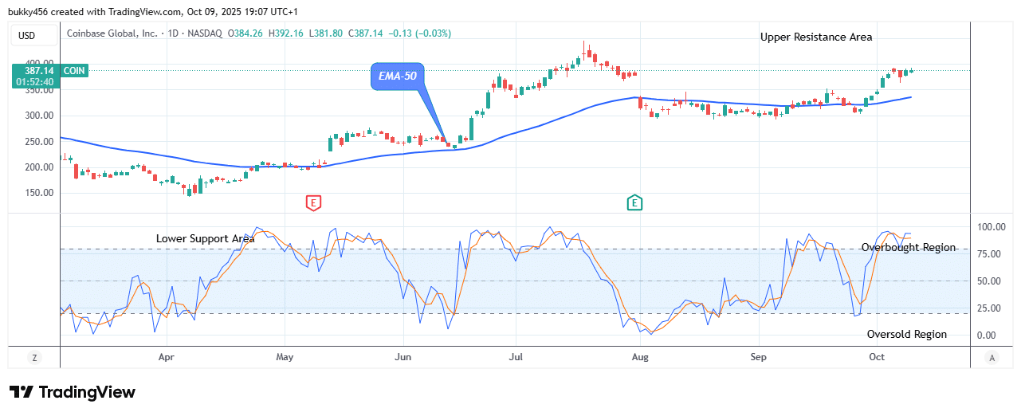Click the Z timezone button

(x=34, y=358)
